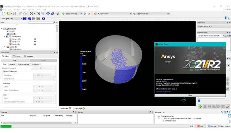231x133 pixels.
Task: Toggle the Study 01 checkbox
Action: 4,29
